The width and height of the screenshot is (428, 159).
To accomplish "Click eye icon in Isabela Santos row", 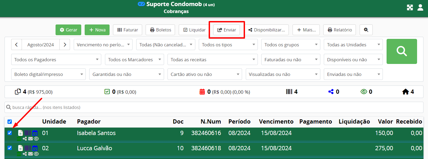I will [36, 139].
